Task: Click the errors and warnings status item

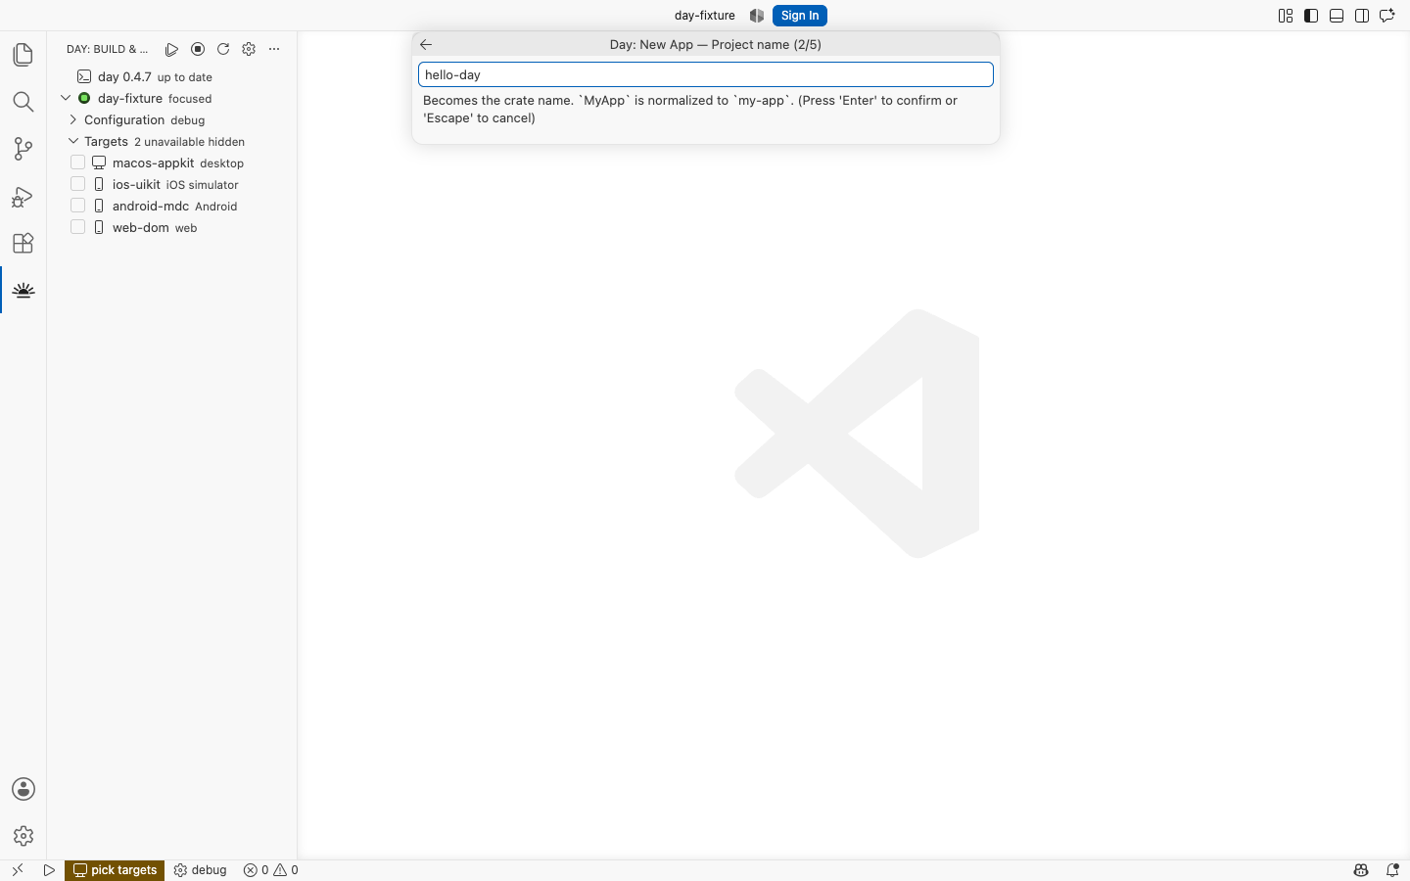Action: click(271, 870)
